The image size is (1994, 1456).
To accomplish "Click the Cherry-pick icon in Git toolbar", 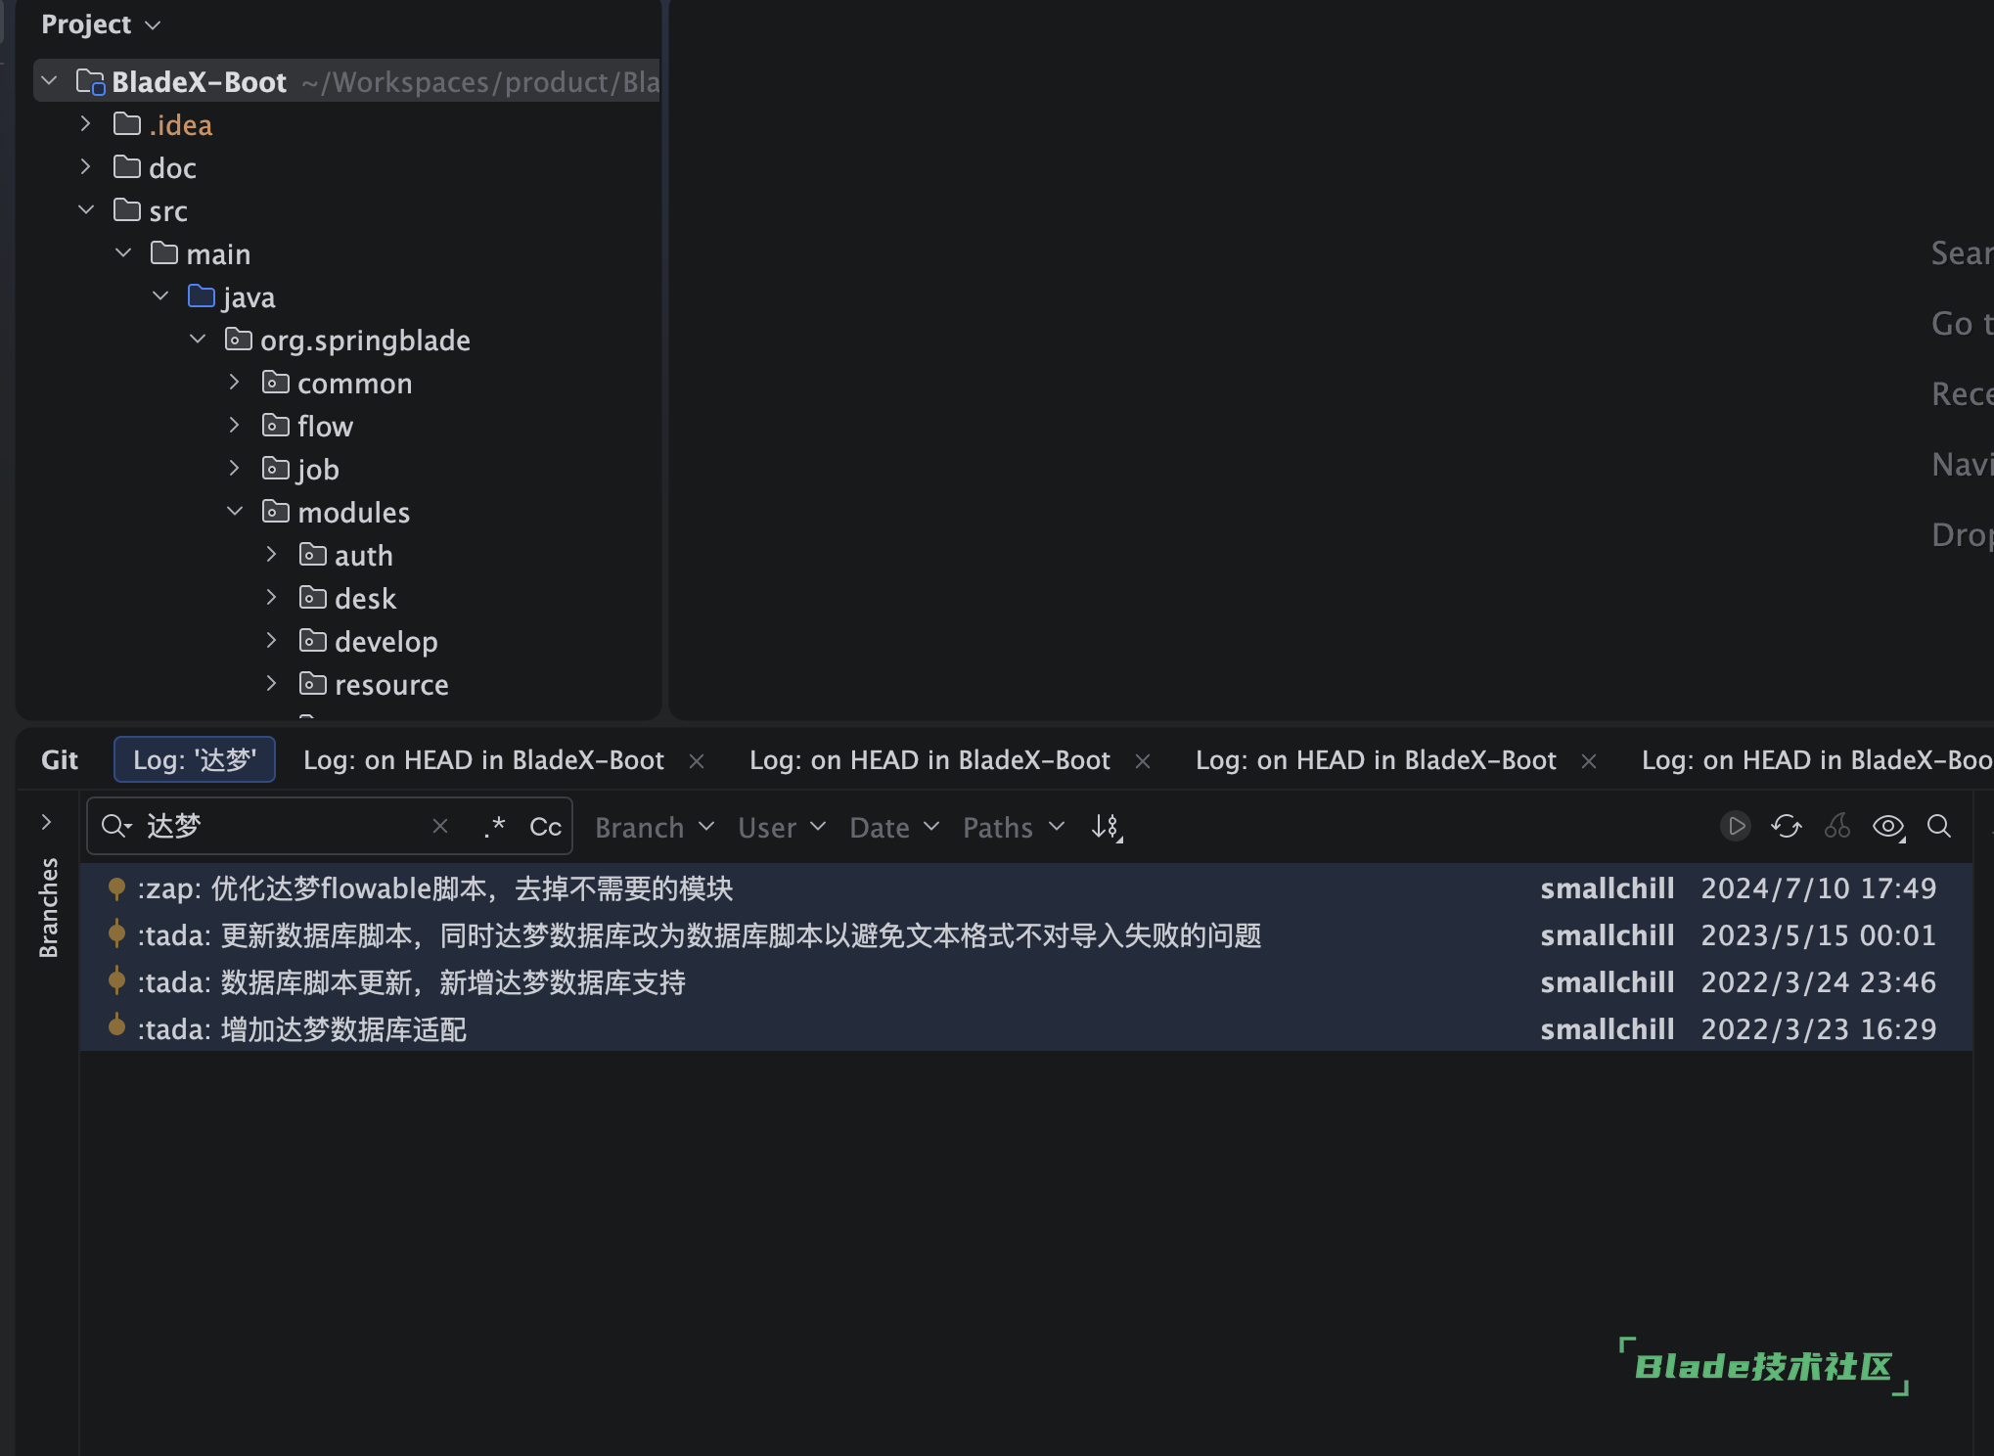I will (1837, 827).
